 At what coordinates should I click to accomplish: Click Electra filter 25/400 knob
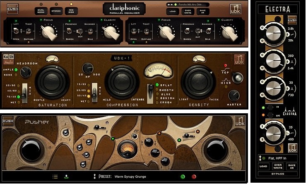273,133
